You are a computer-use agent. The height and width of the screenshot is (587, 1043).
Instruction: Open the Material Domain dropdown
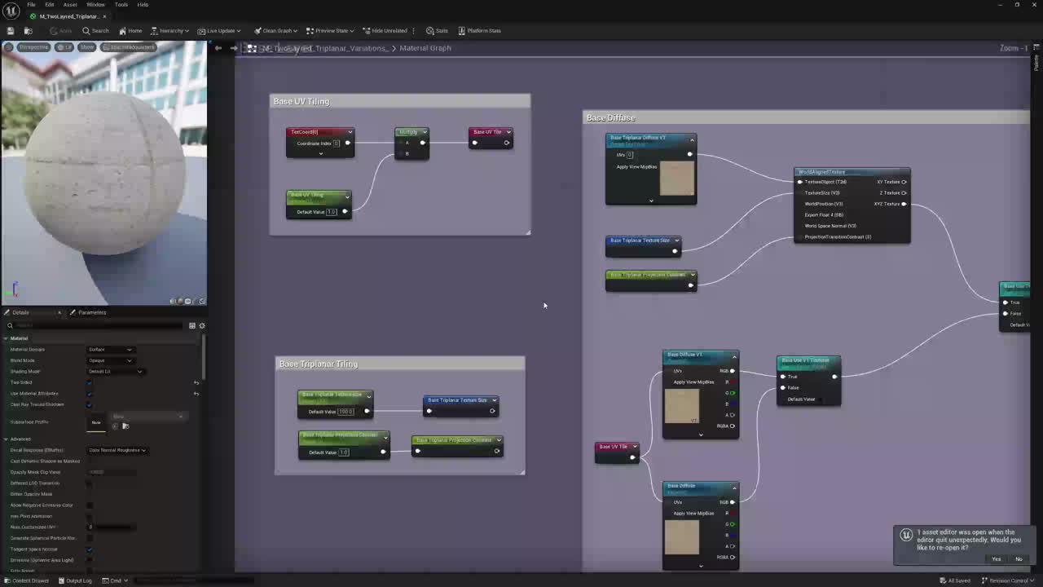click(x=111, y=350)
